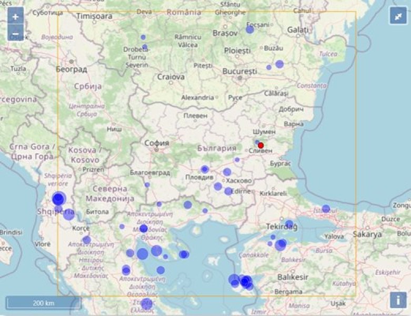Select the blue marker above Пловдив
The height and width of the screenshot is (316, 411).
(x=205, y=169)
